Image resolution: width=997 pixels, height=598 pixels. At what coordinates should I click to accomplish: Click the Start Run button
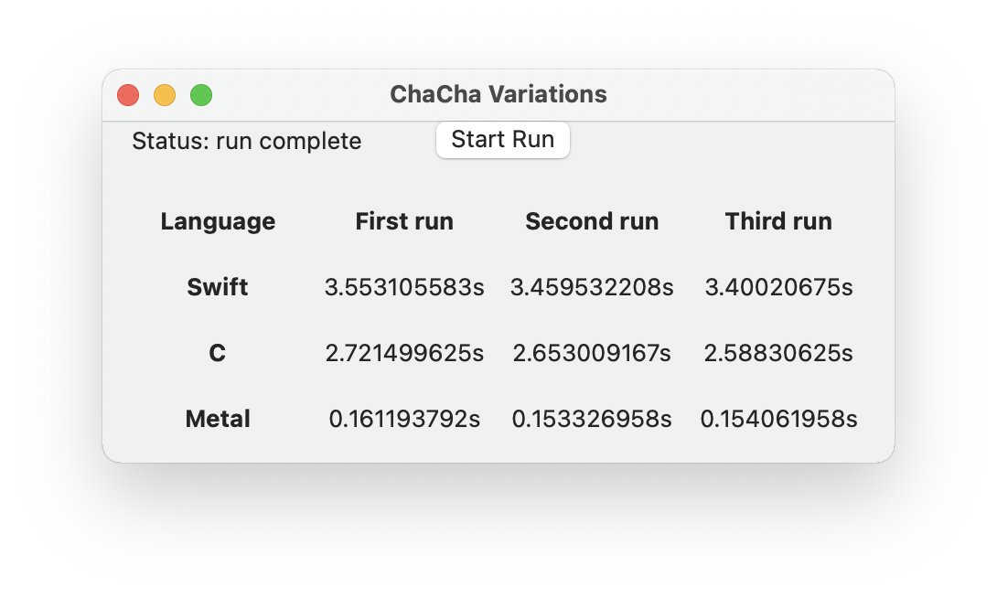point(502,140)
